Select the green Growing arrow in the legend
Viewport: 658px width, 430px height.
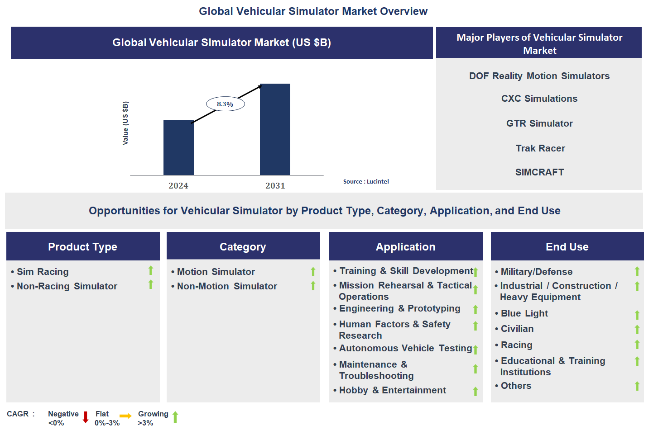[x=175, y=417]
